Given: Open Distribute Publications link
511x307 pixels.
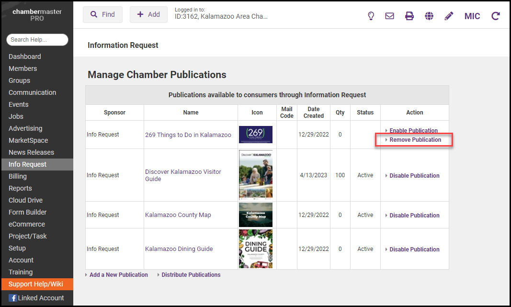Looking at the screenshot, I should click(x=191, y=275).
